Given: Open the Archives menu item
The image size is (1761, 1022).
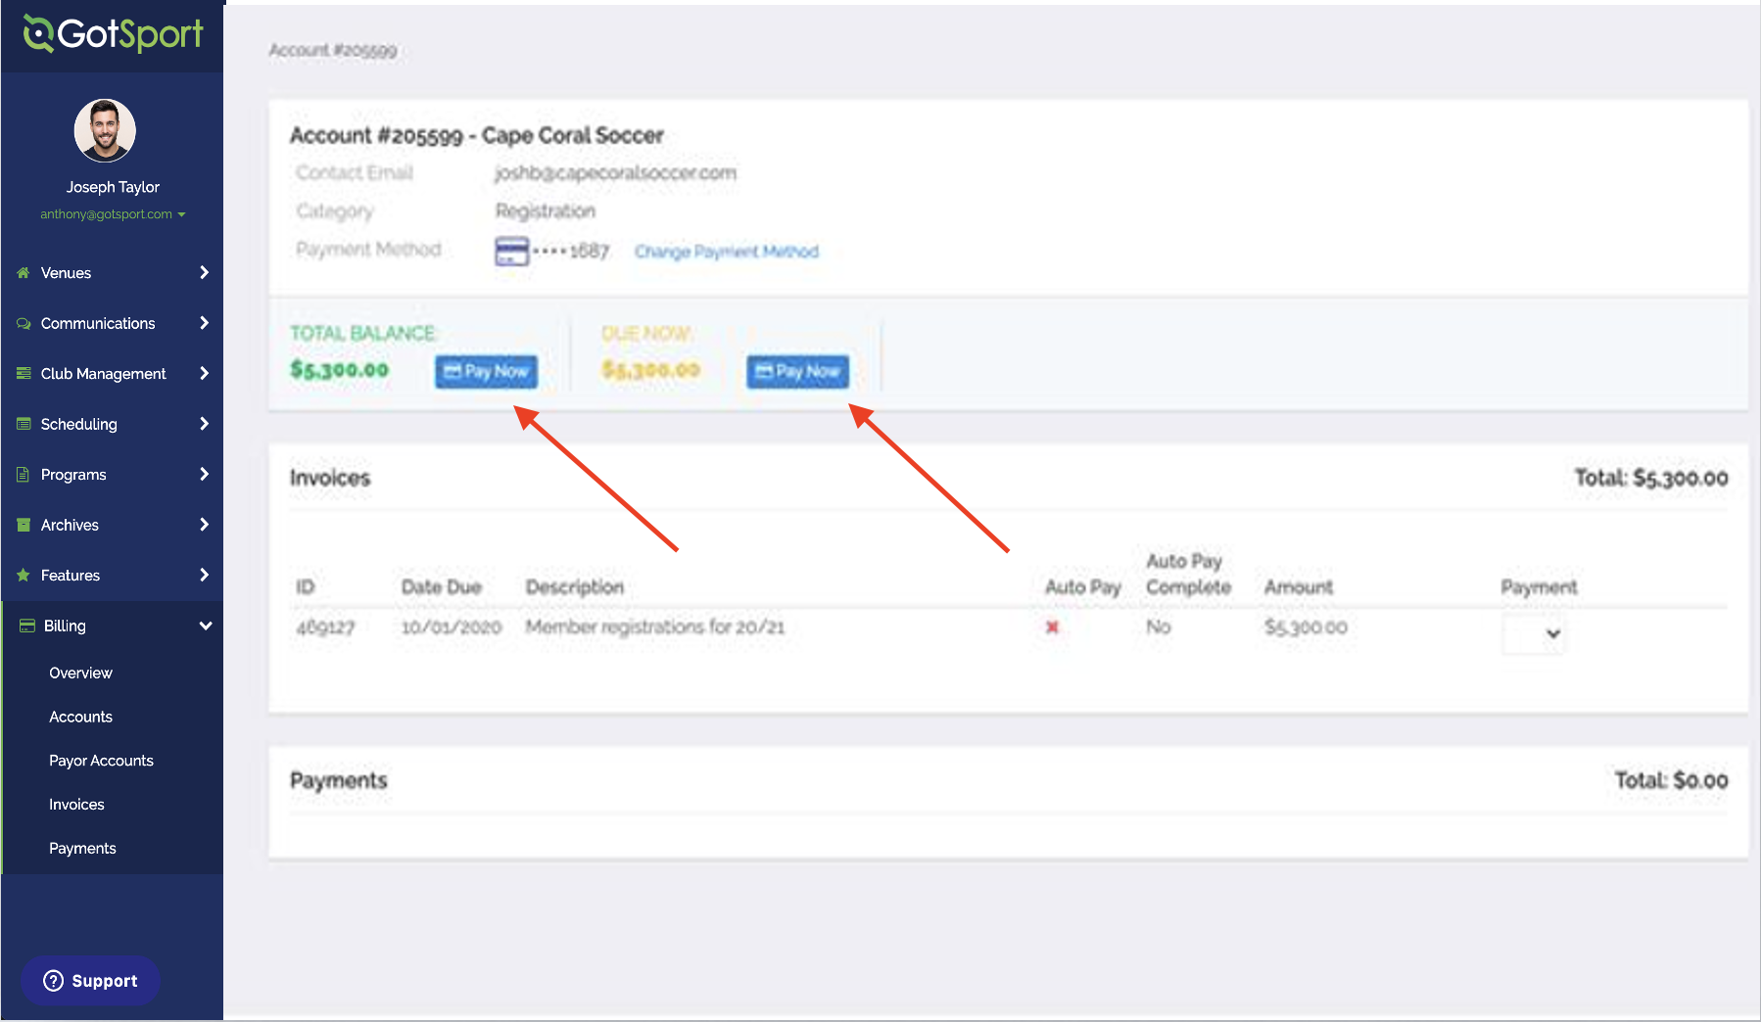Looking at the screenshot, I should click(x=112, y=525).
